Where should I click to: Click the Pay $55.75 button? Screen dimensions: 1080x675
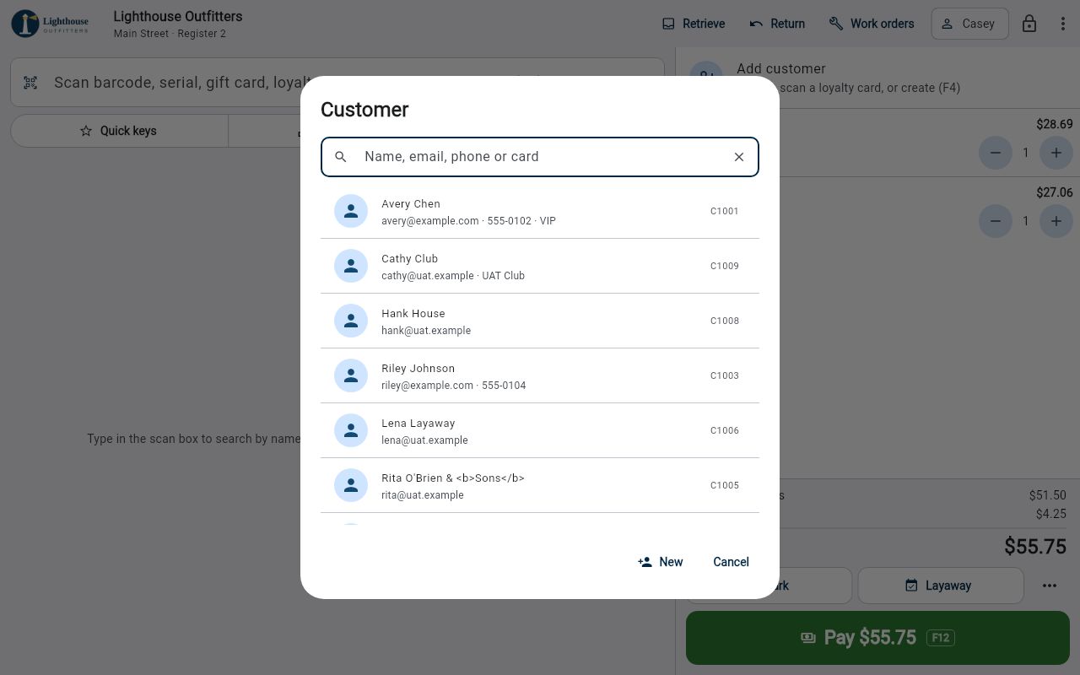tap(877, 638)
